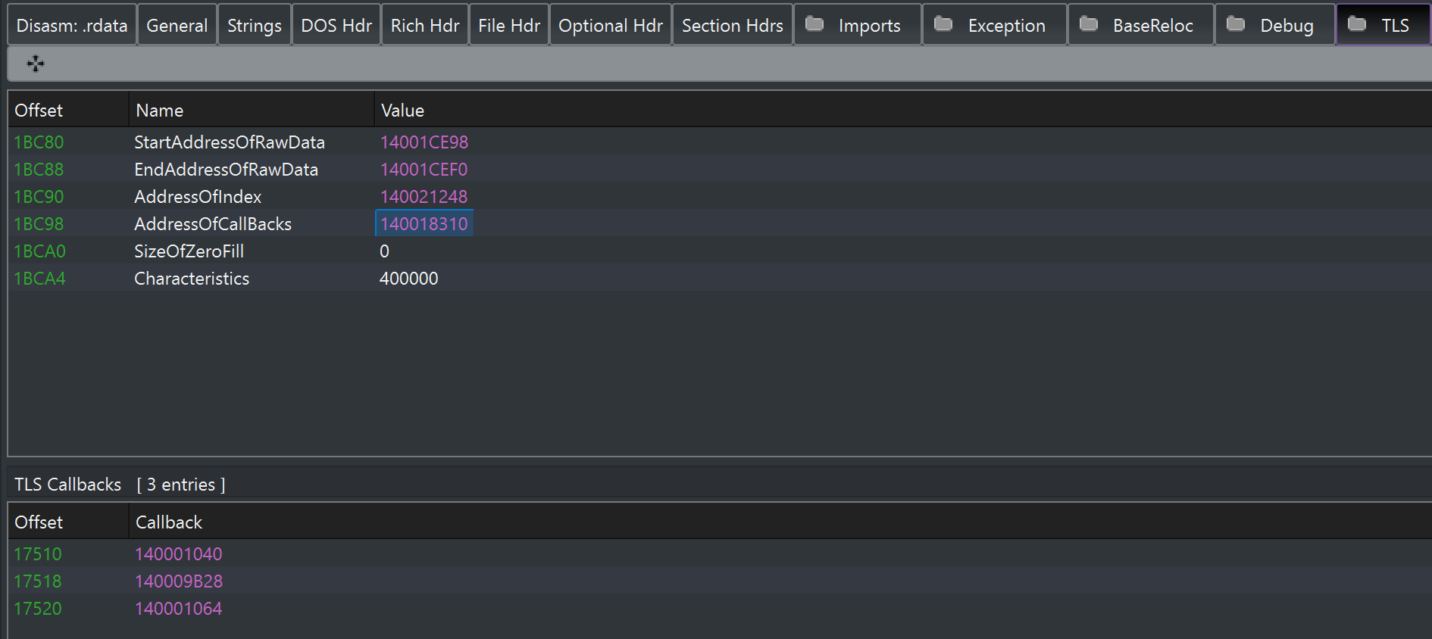Click the 3 entries count label
This screenshot has width=1432, height=639.
pyautogui.click(x=181, y=485)
